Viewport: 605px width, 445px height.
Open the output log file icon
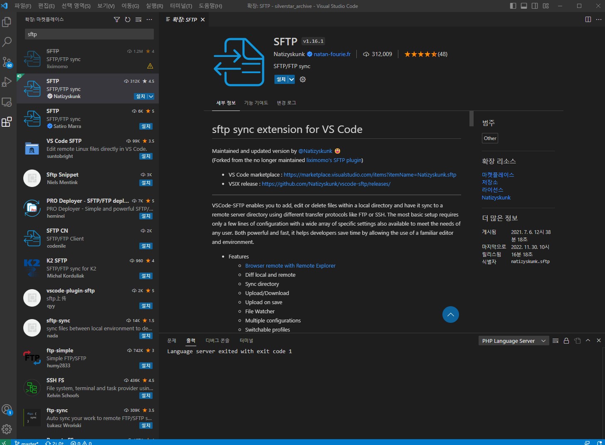coord(577,341)
